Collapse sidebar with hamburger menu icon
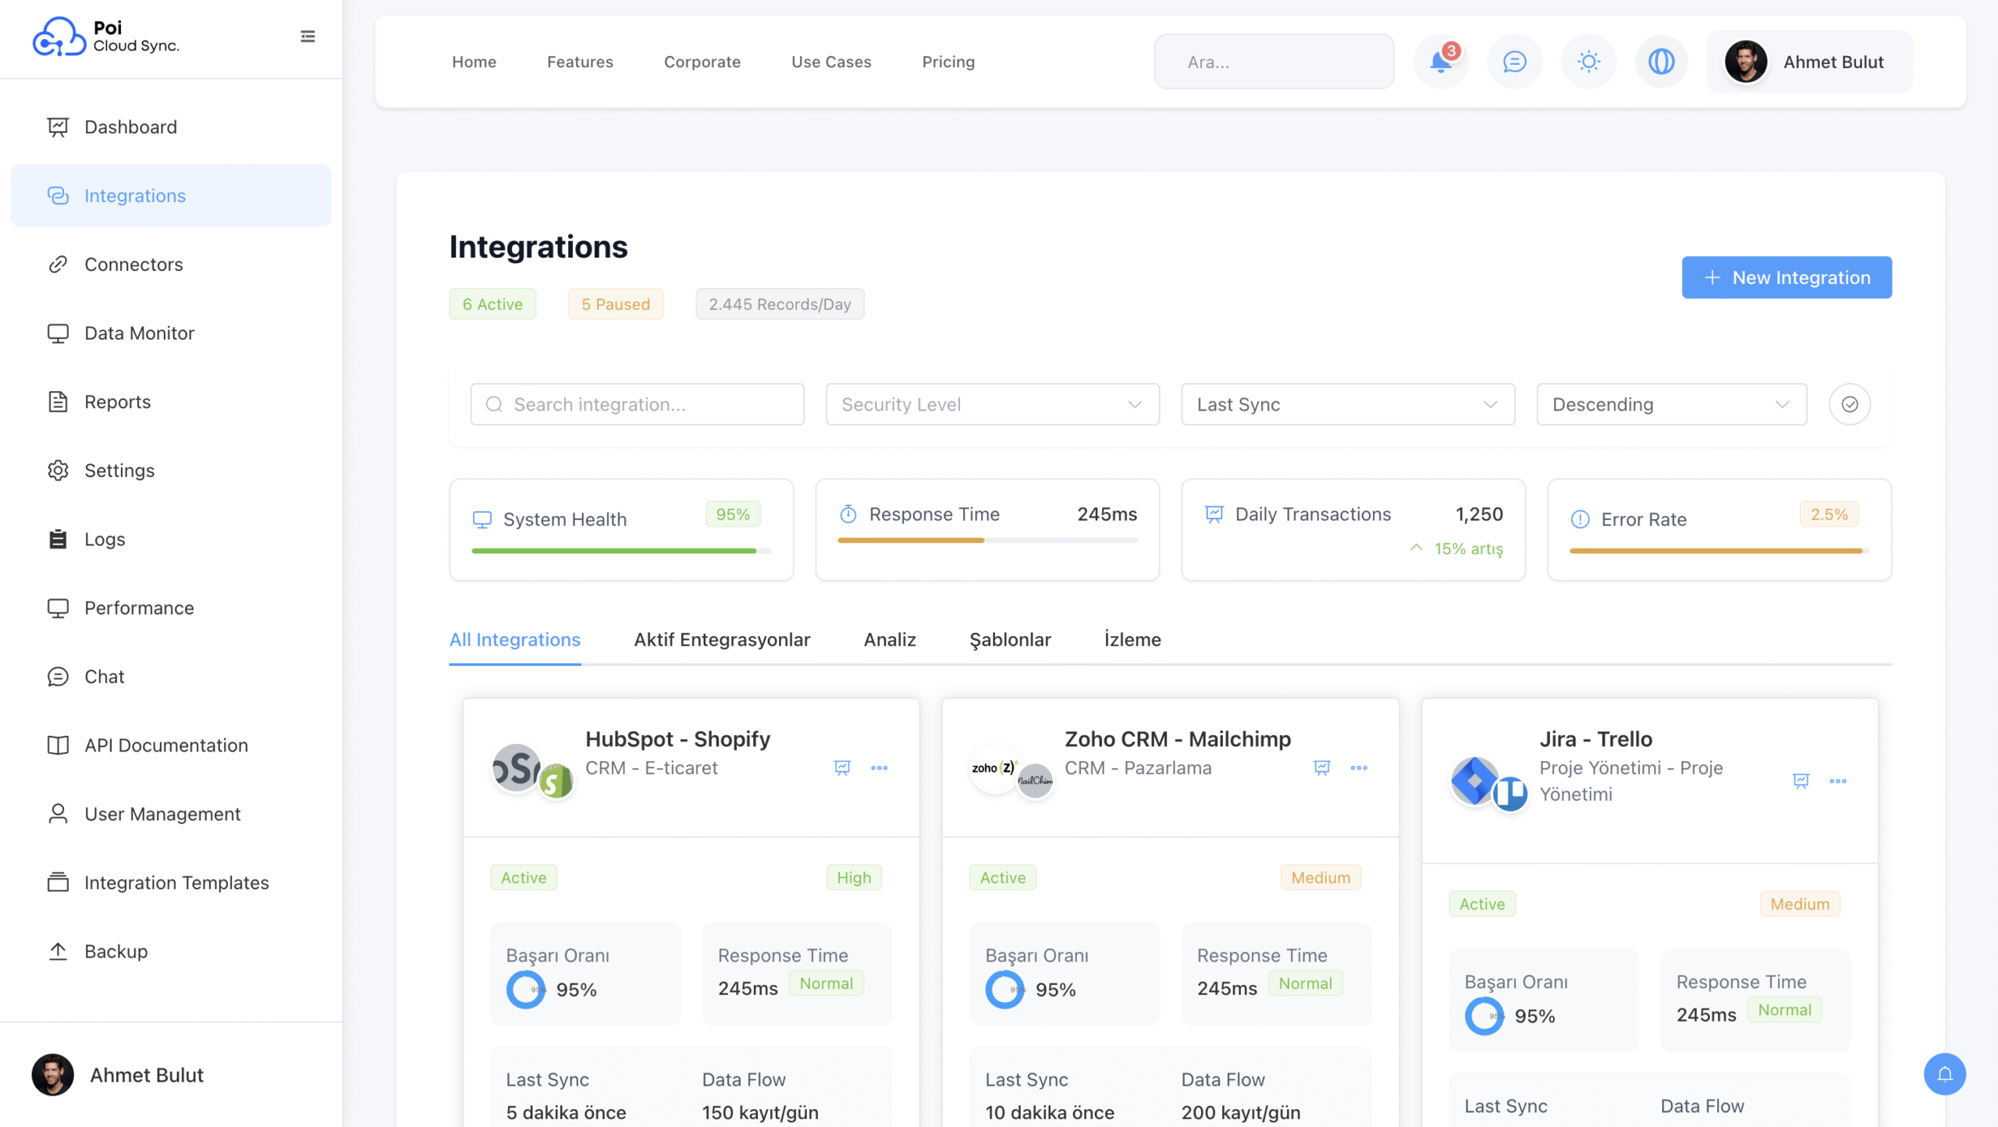The width and height of the screenshot is (1998, 1127). pos(308,36)
